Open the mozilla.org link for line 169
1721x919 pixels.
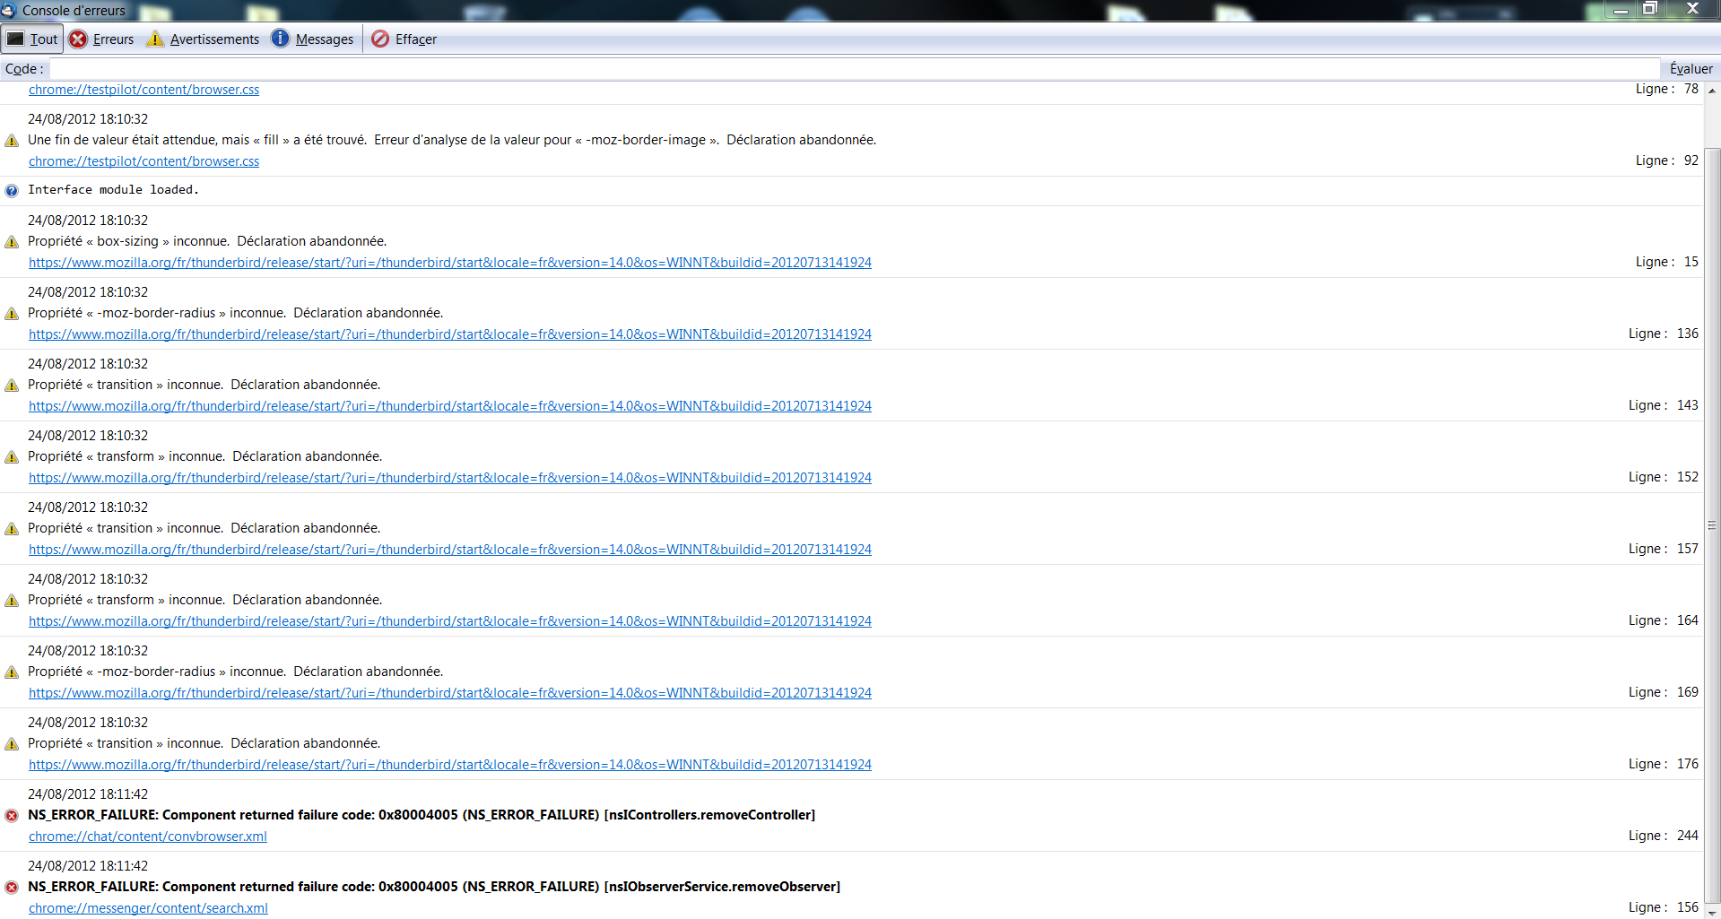click(450, 693)
